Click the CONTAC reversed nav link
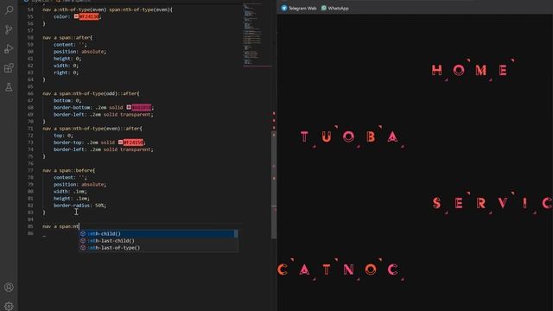 (340, 270)
